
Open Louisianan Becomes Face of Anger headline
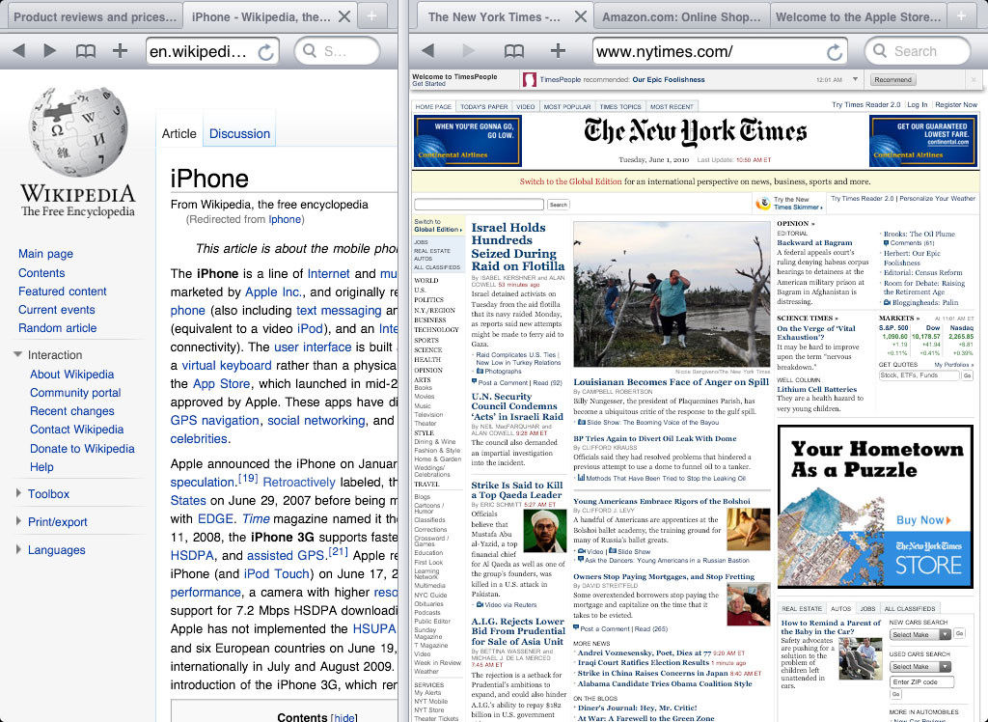(672, 381)
